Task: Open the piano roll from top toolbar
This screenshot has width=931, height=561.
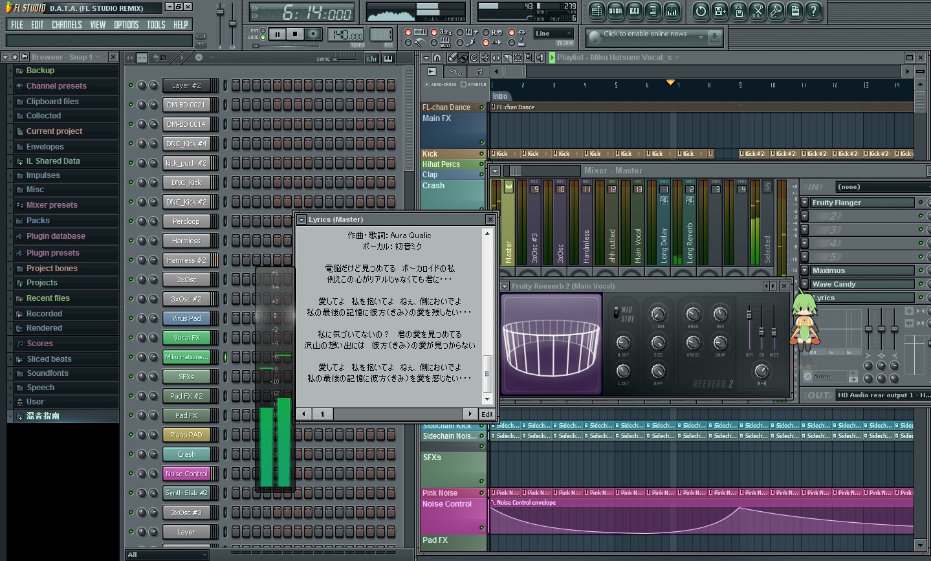Action: 634,10
